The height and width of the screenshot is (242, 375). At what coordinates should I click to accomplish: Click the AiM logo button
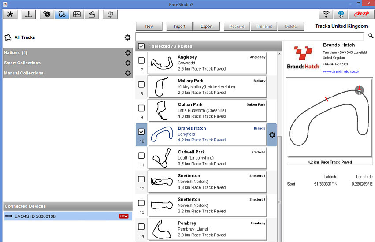pyautogui.click(x=361, y=15)
